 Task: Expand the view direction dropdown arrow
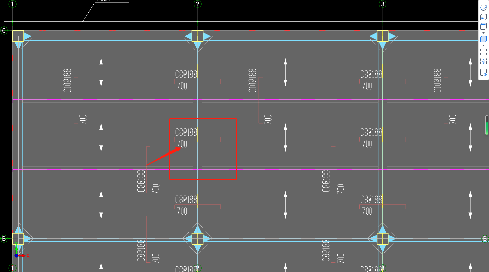coord(483,33)
